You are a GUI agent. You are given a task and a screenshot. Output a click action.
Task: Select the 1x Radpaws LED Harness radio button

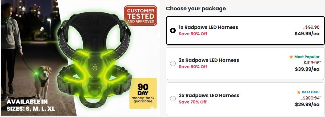[173, 31]
